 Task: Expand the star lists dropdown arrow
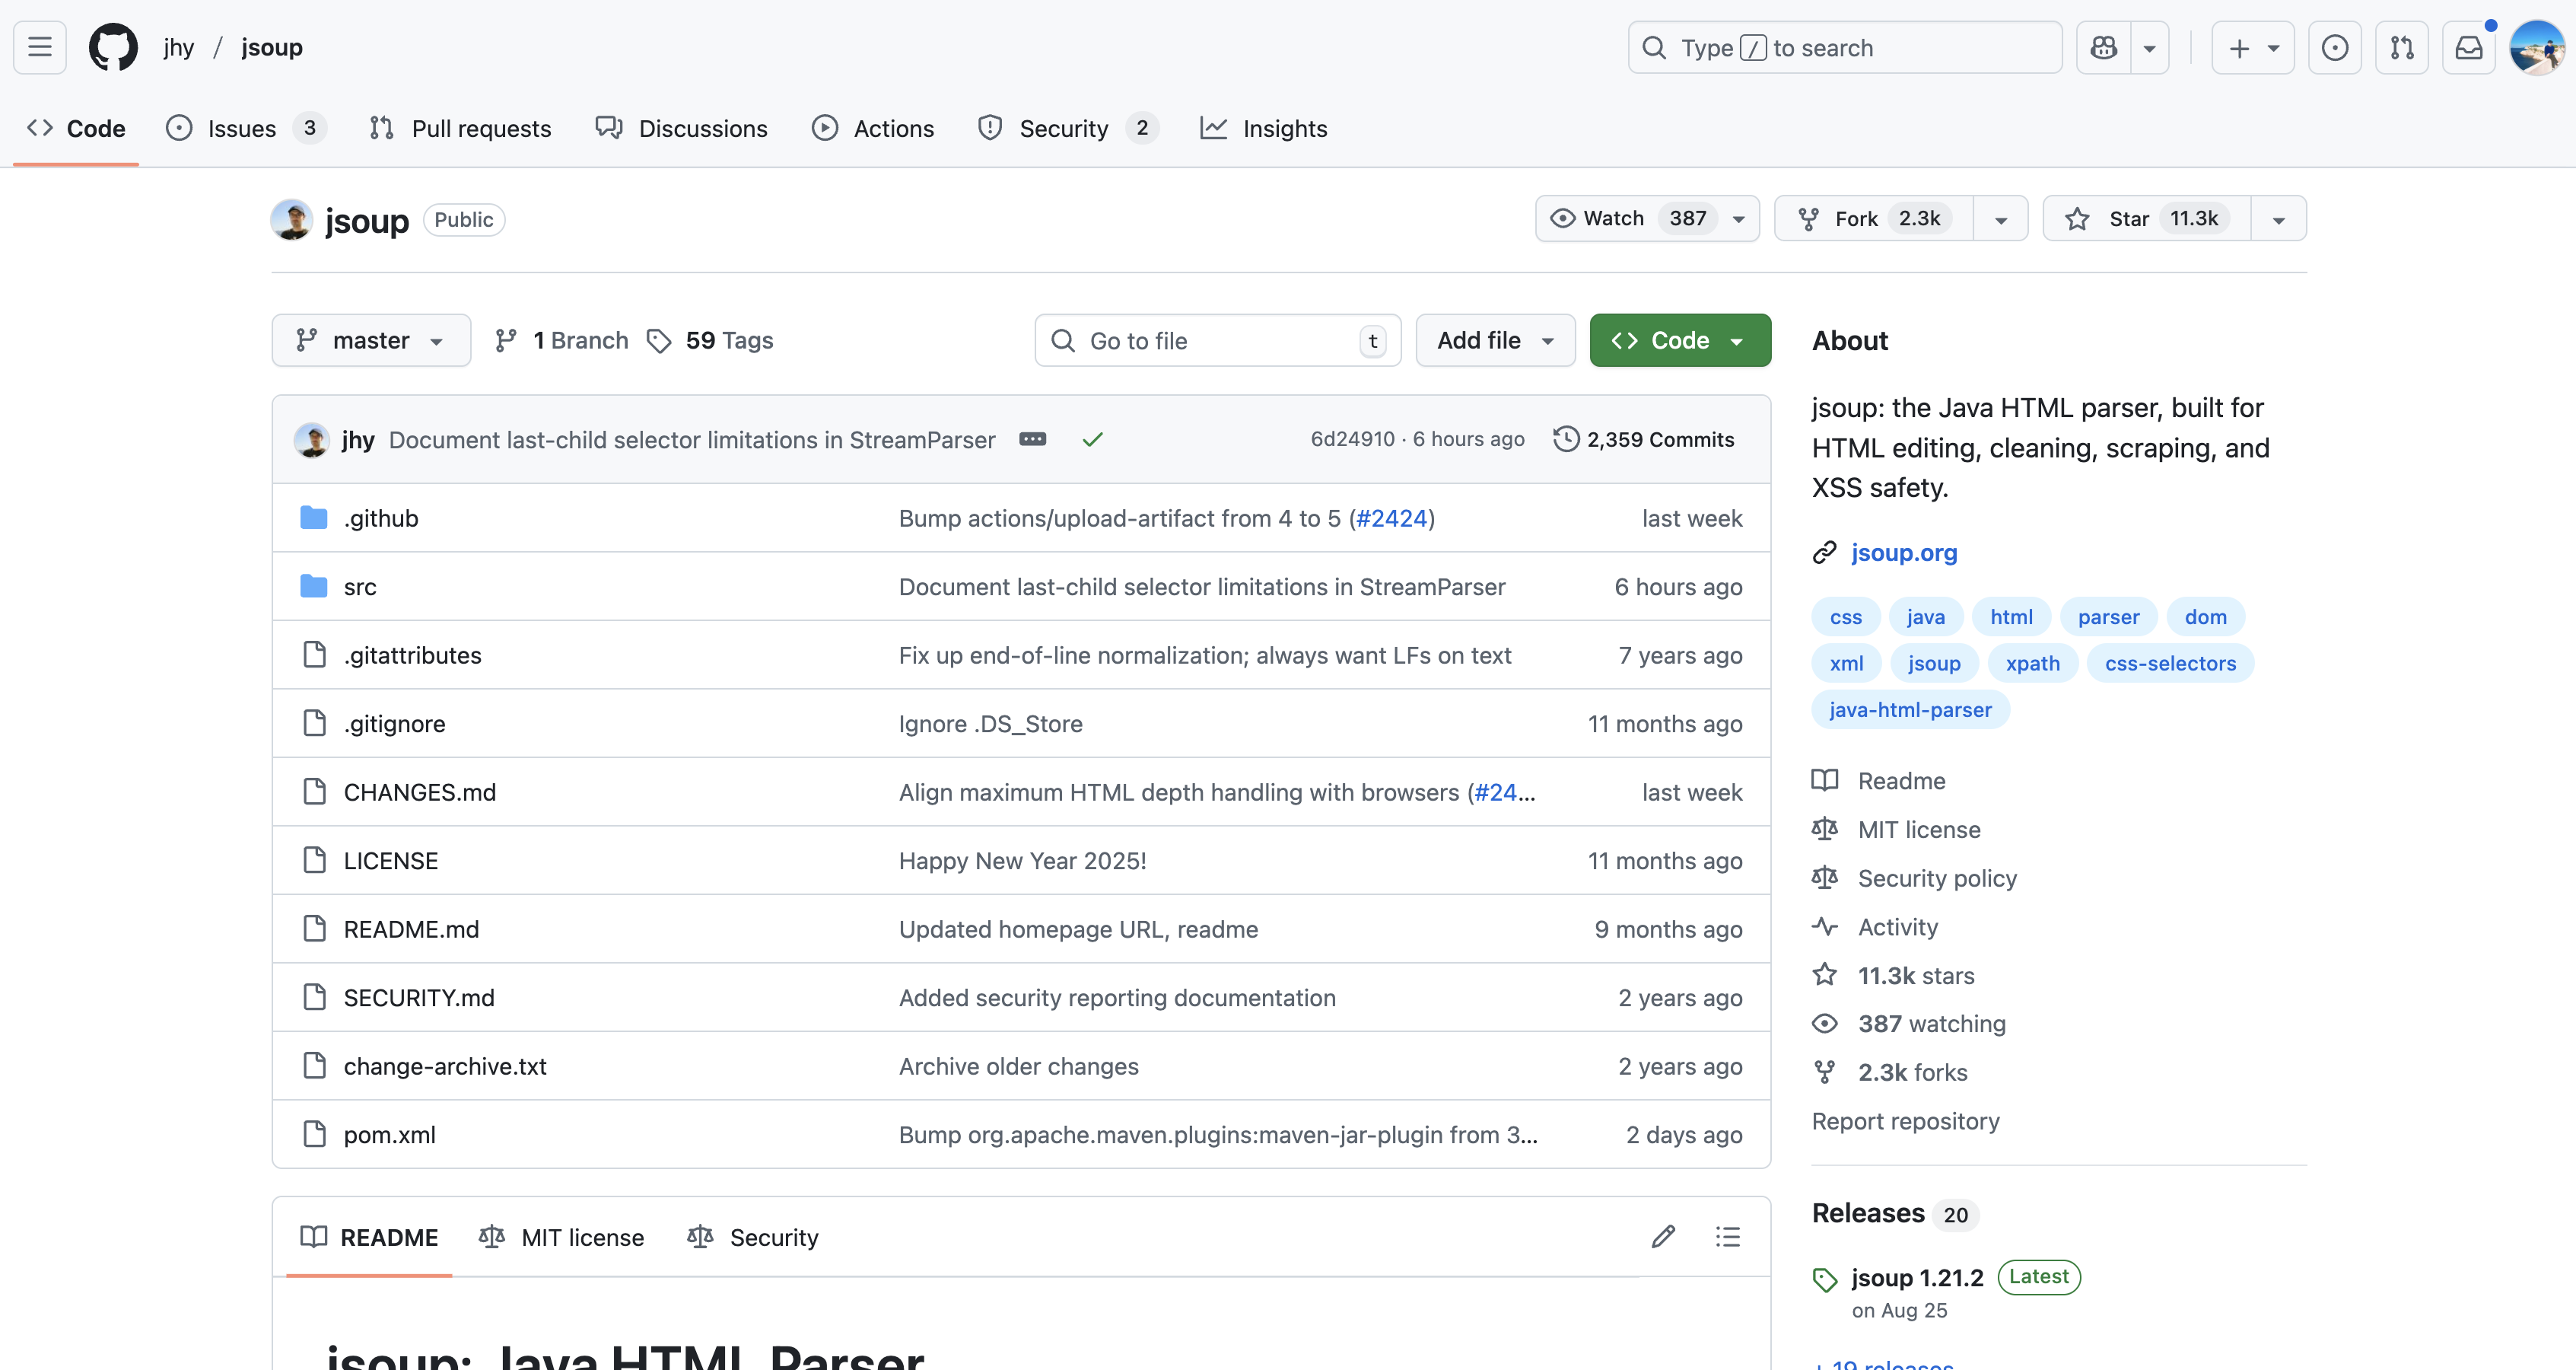pyautogui.click(x=2278, y=219)
